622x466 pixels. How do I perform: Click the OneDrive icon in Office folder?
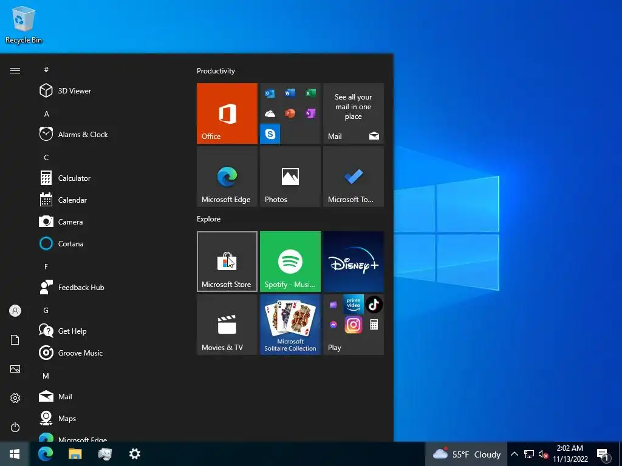point(270,114)
